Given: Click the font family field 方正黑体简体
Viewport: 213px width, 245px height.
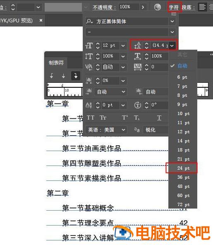Looking at the screenshot, I should (x=127, y=22).
